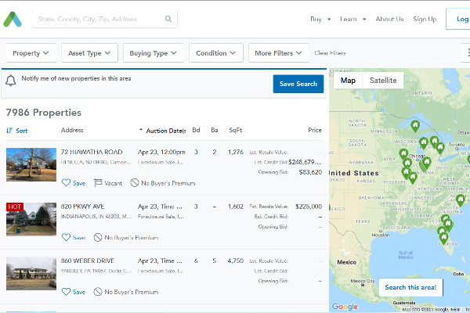The image size is (470, 313).
Task: Click the Google logo on the map
Action: pyautogui.click(x=345, y=307)
